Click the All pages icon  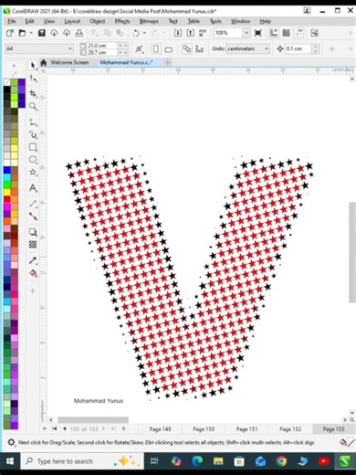point(187,48)
